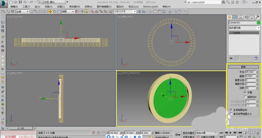Viewport: 262px width, 138px height.
Task: Open the Display command panel tab
Action: click(x=252, y=17)
